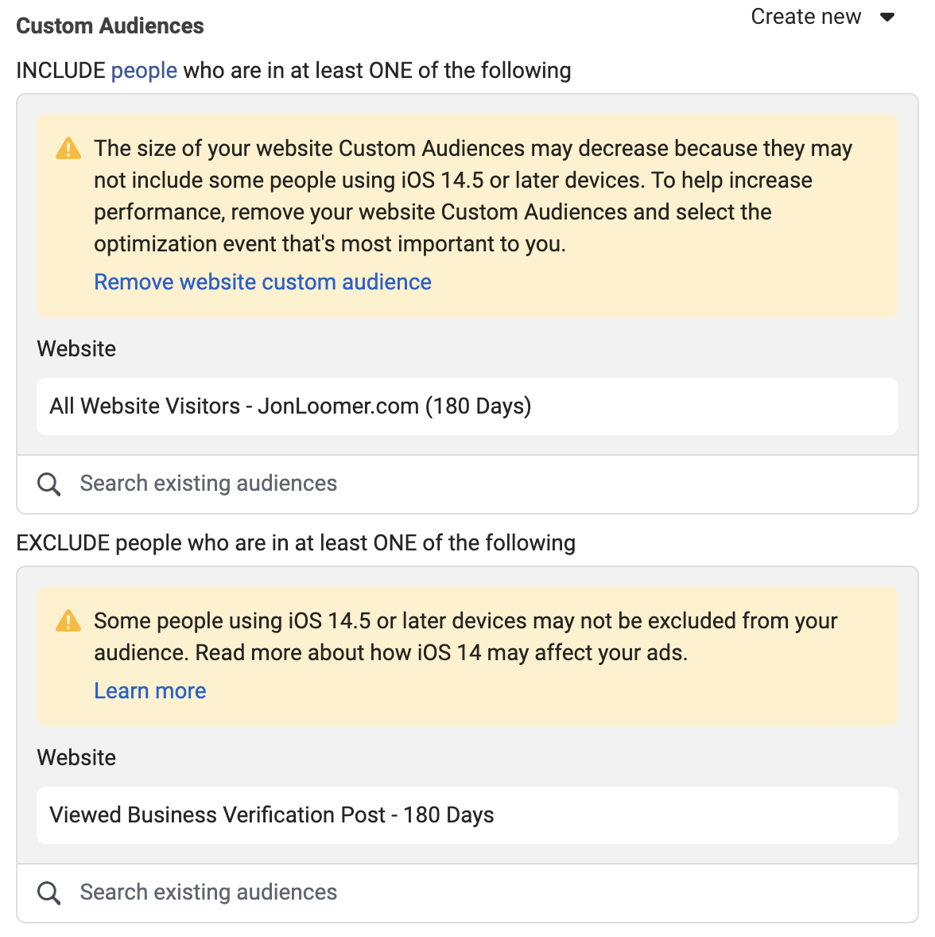Click the magnifier icon in the INCLUDE search

coord(49,484)
